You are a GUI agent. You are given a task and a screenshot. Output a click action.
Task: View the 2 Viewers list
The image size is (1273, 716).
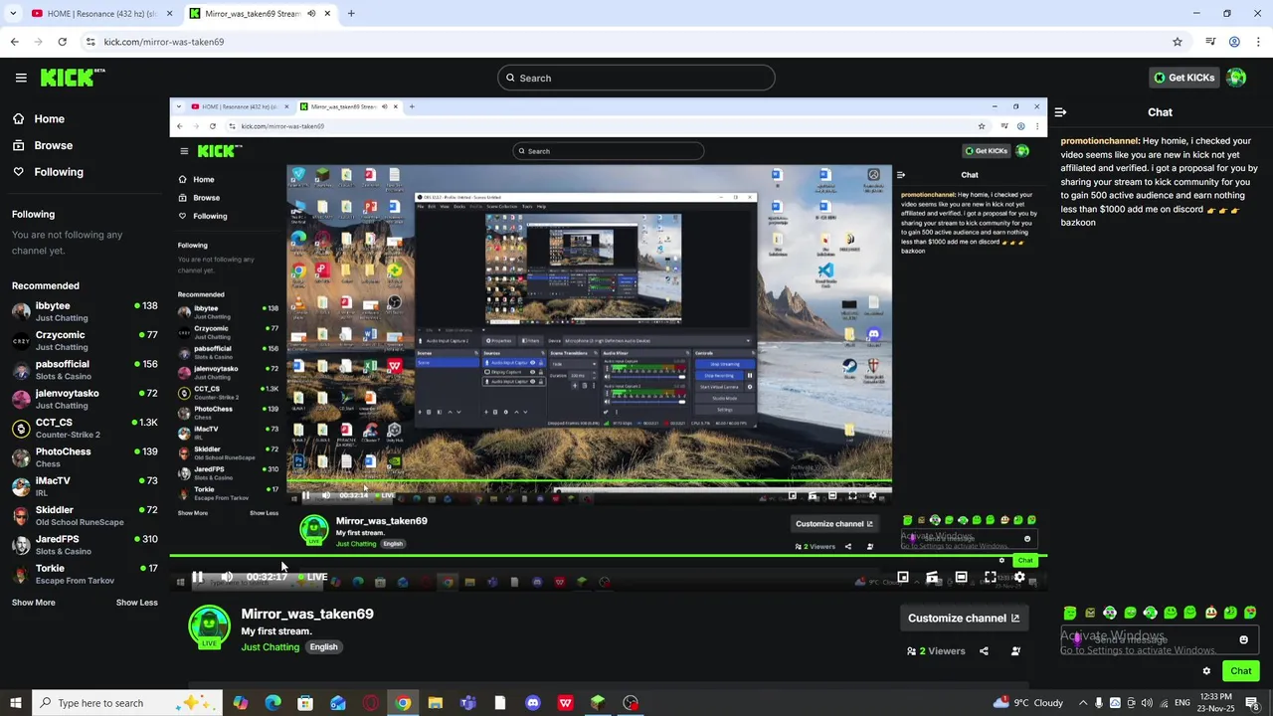pyautogui.click(x=936, y=651)
